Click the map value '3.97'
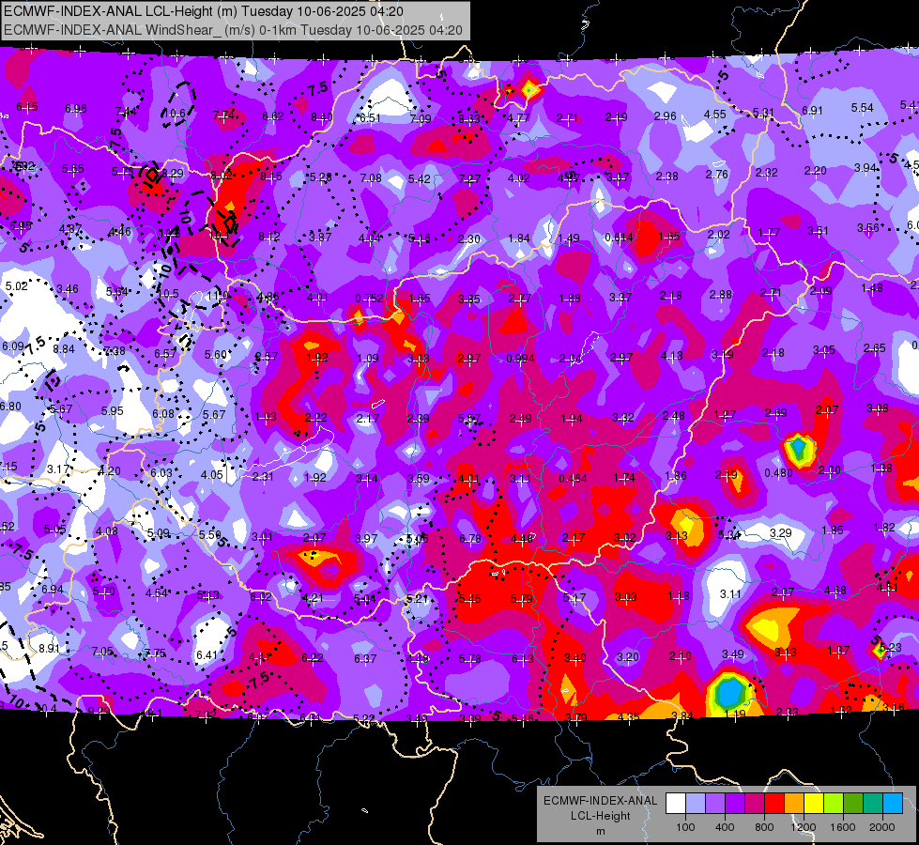The height and width of the screenshot is (845, 919). click(366, 538)
